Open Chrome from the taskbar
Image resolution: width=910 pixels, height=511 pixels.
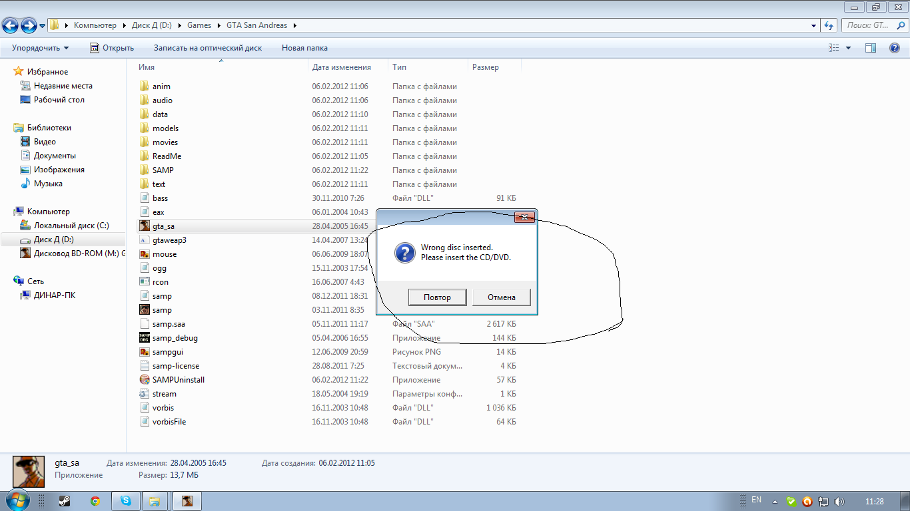(95, 501)
